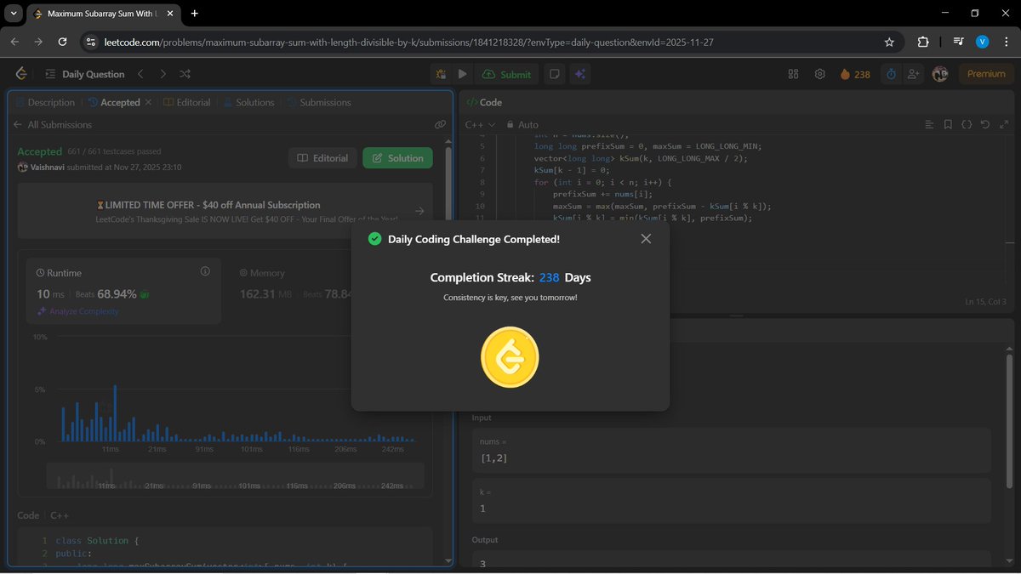Switch to the Description tab

click(45, 102)
